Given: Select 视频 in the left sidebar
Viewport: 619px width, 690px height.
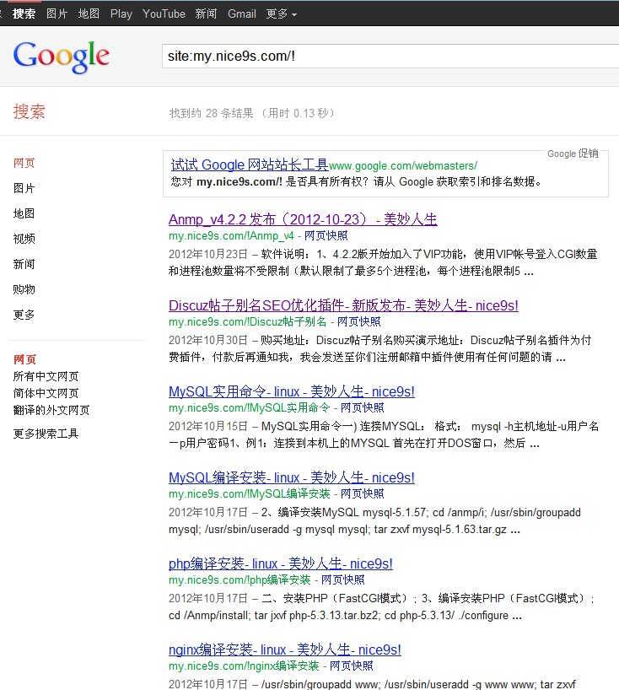Looking at the screenshot, I should [24, 239].
